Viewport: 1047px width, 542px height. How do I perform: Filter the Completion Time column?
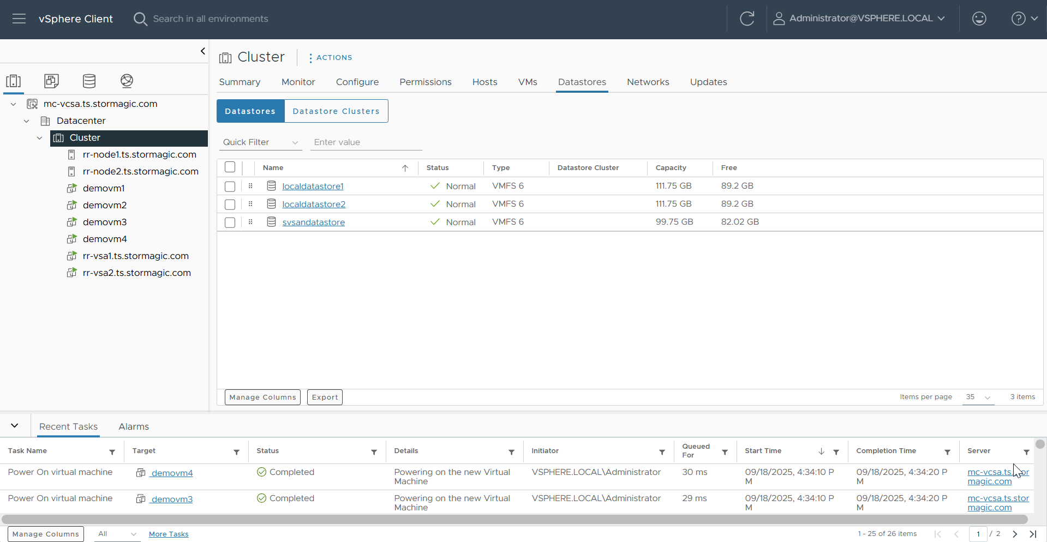tap(947, 452)
